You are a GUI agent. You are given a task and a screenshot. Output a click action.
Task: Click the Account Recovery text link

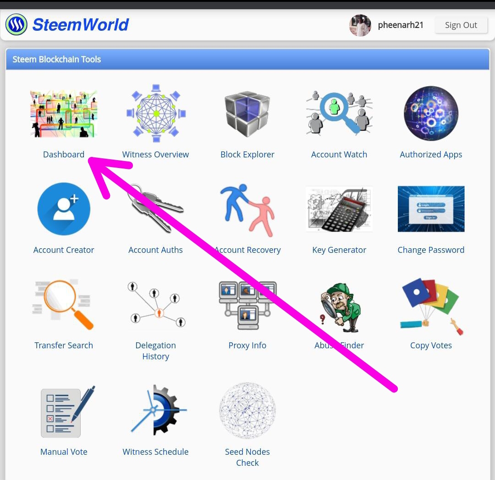(x=247, y=250)
